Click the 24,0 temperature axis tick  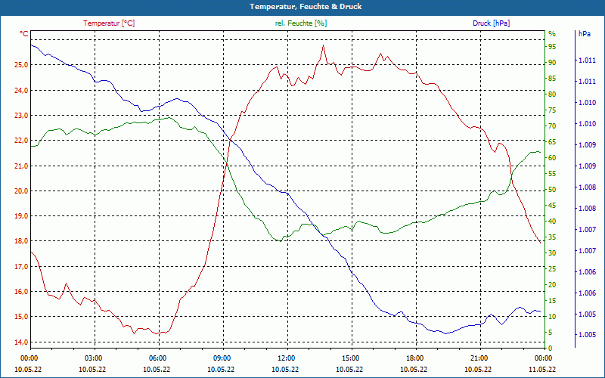pyautogui.click(x=21, y=90)
